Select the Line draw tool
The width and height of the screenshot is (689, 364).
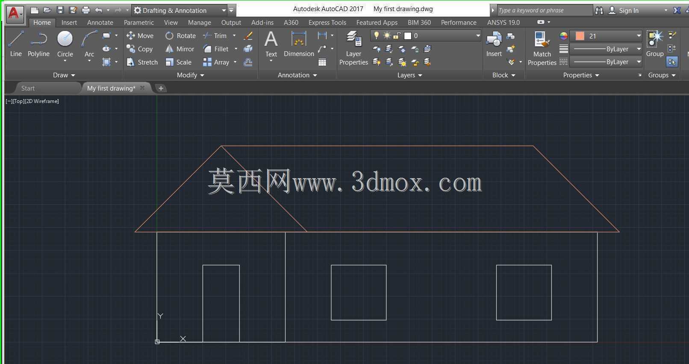[x=16, y=44]
